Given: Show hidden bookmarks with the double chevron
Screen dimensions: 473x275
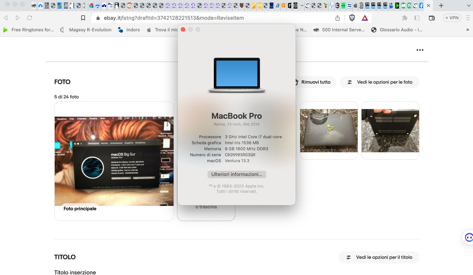Looking at the screenshot, I should tap(468, 30).
